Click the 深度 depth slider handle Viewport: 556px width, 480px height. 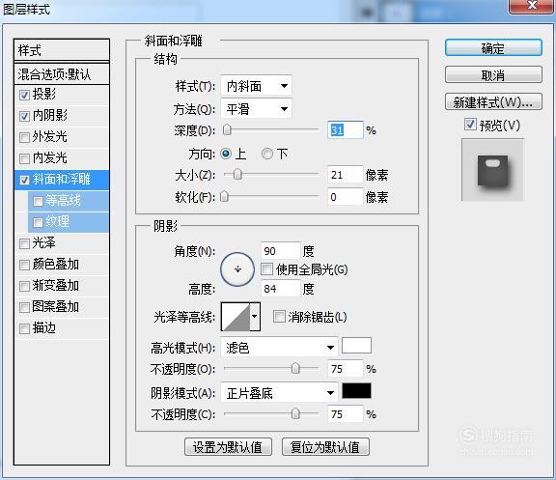click(227, 129)
